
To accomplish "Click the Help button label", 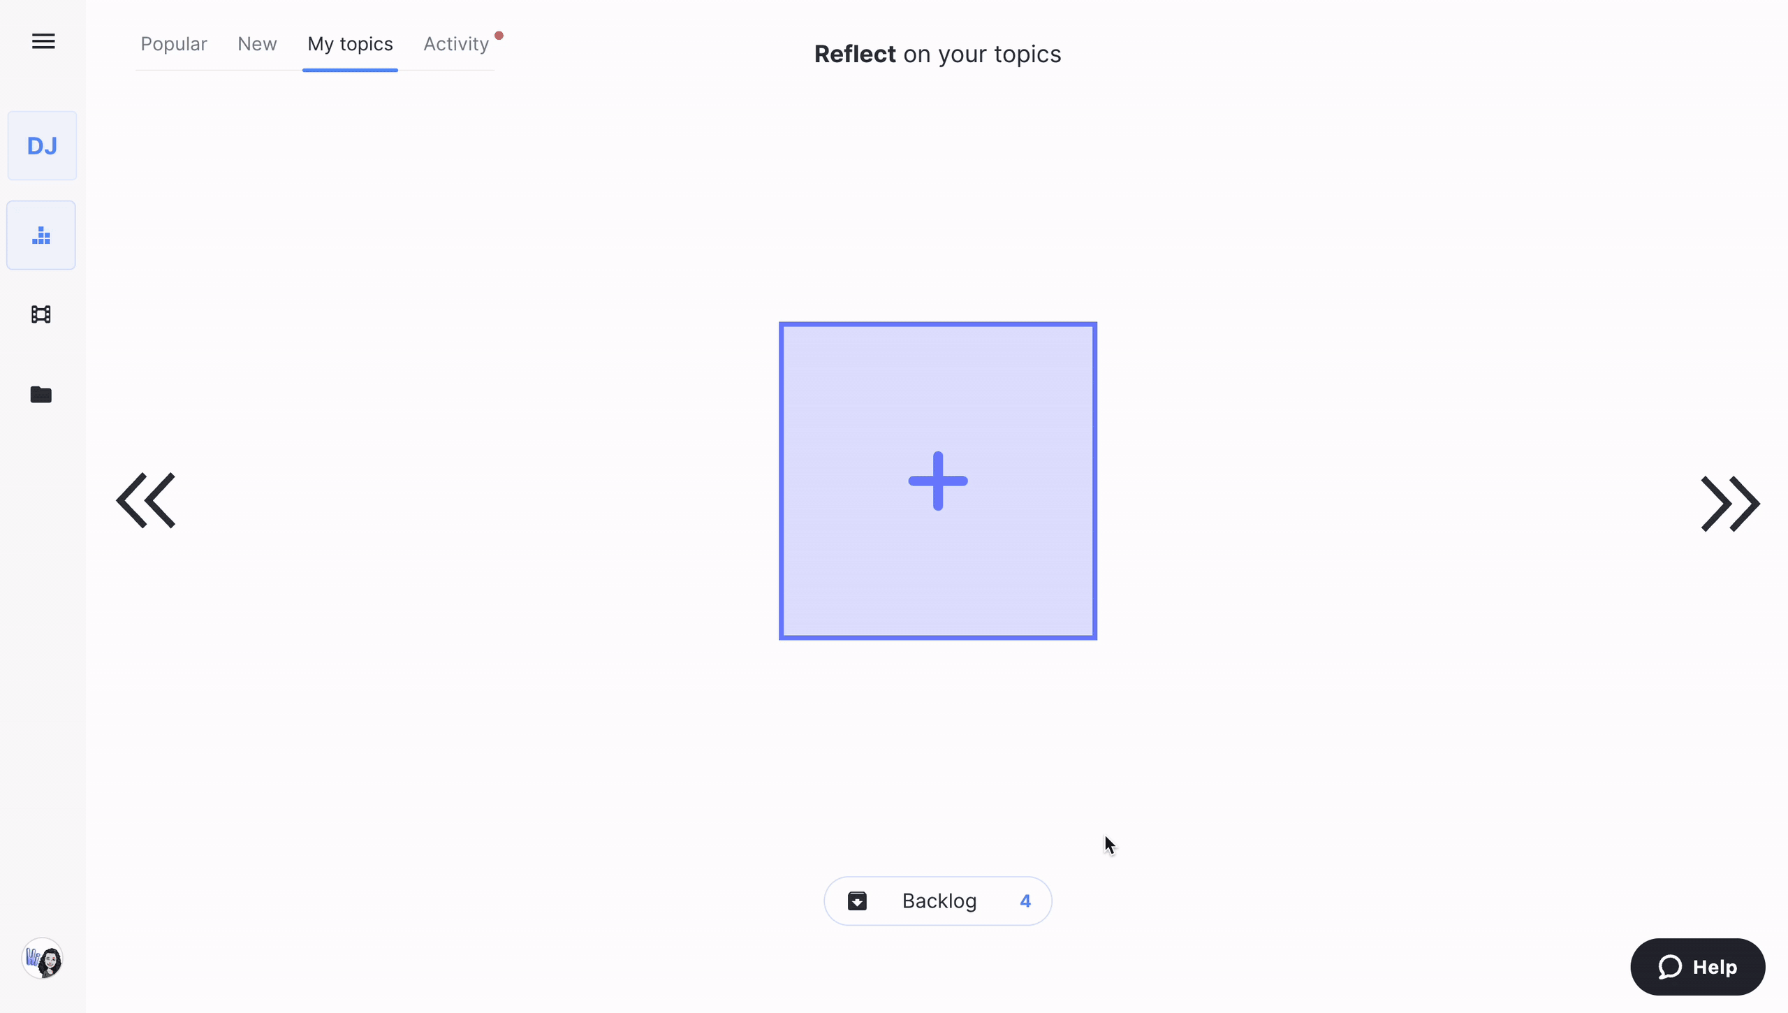I will point(1715,967).
